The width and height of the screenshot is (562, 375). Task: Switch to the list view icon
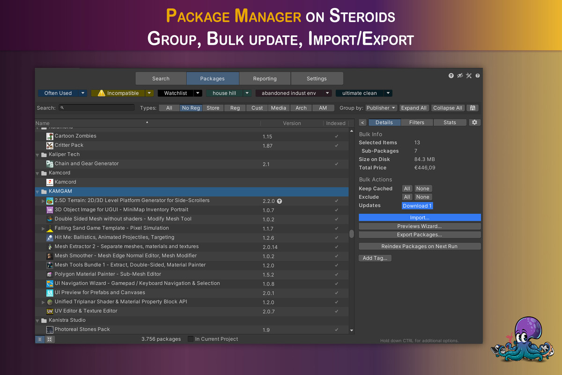(x=40, y=339)
